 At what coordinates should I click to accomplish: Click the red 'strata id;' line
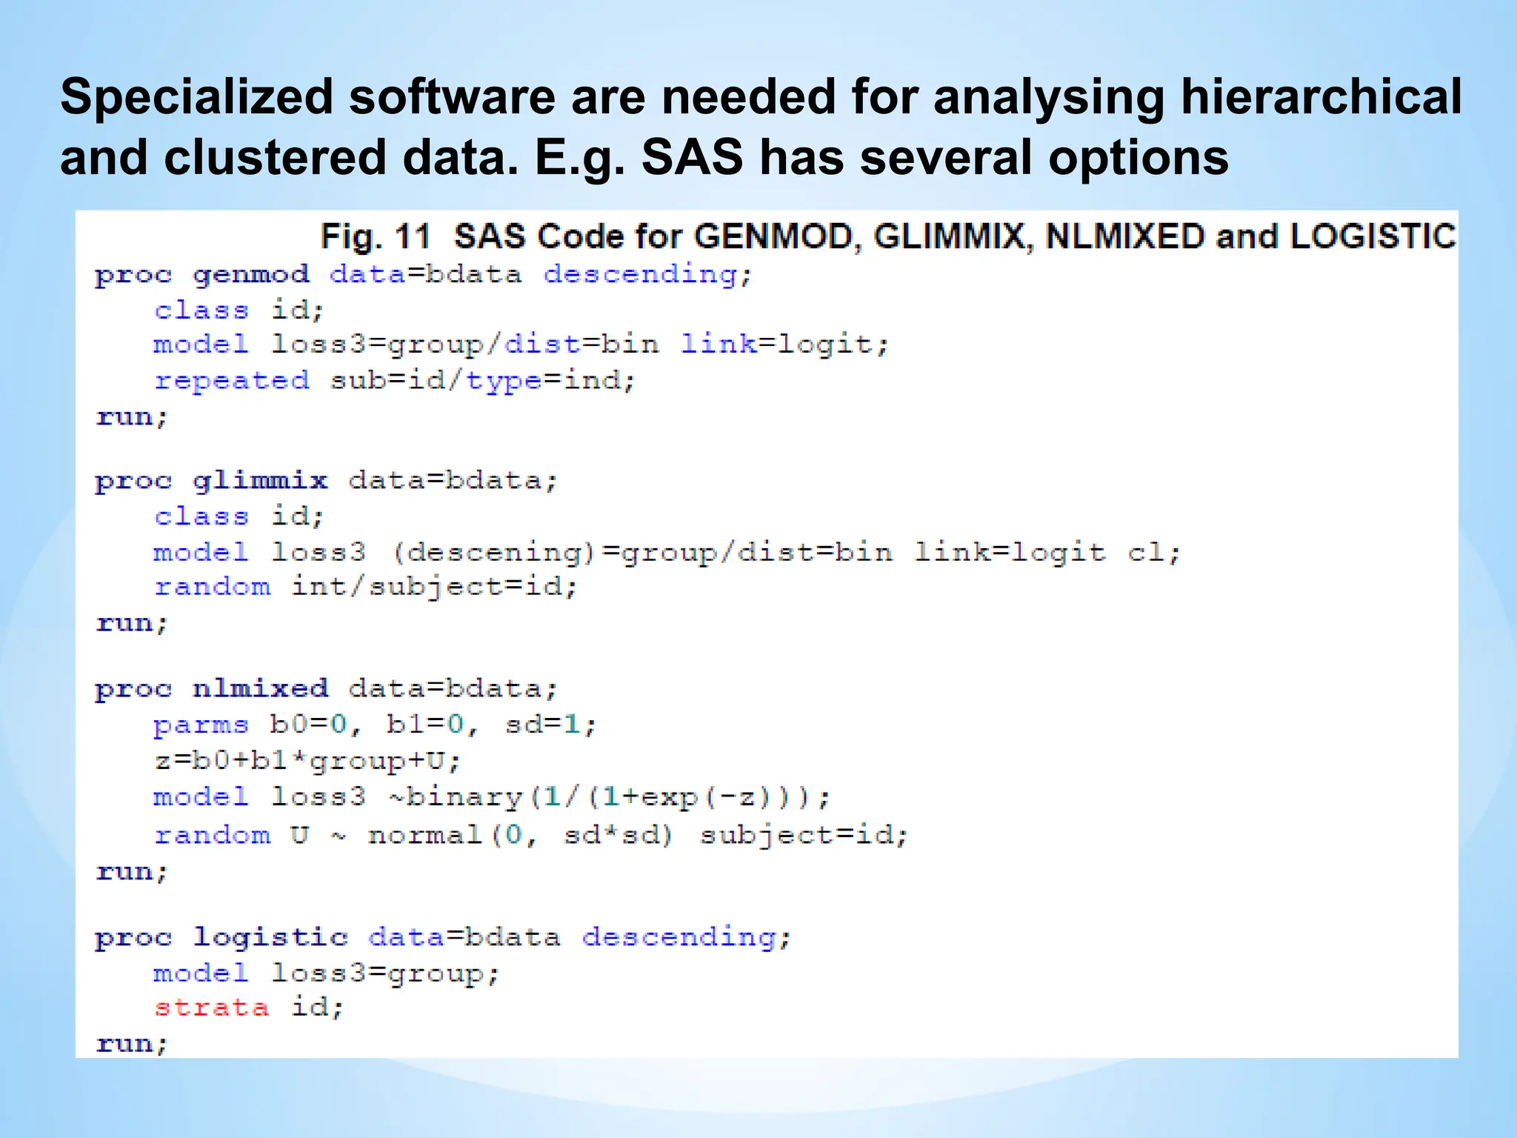249,1008
